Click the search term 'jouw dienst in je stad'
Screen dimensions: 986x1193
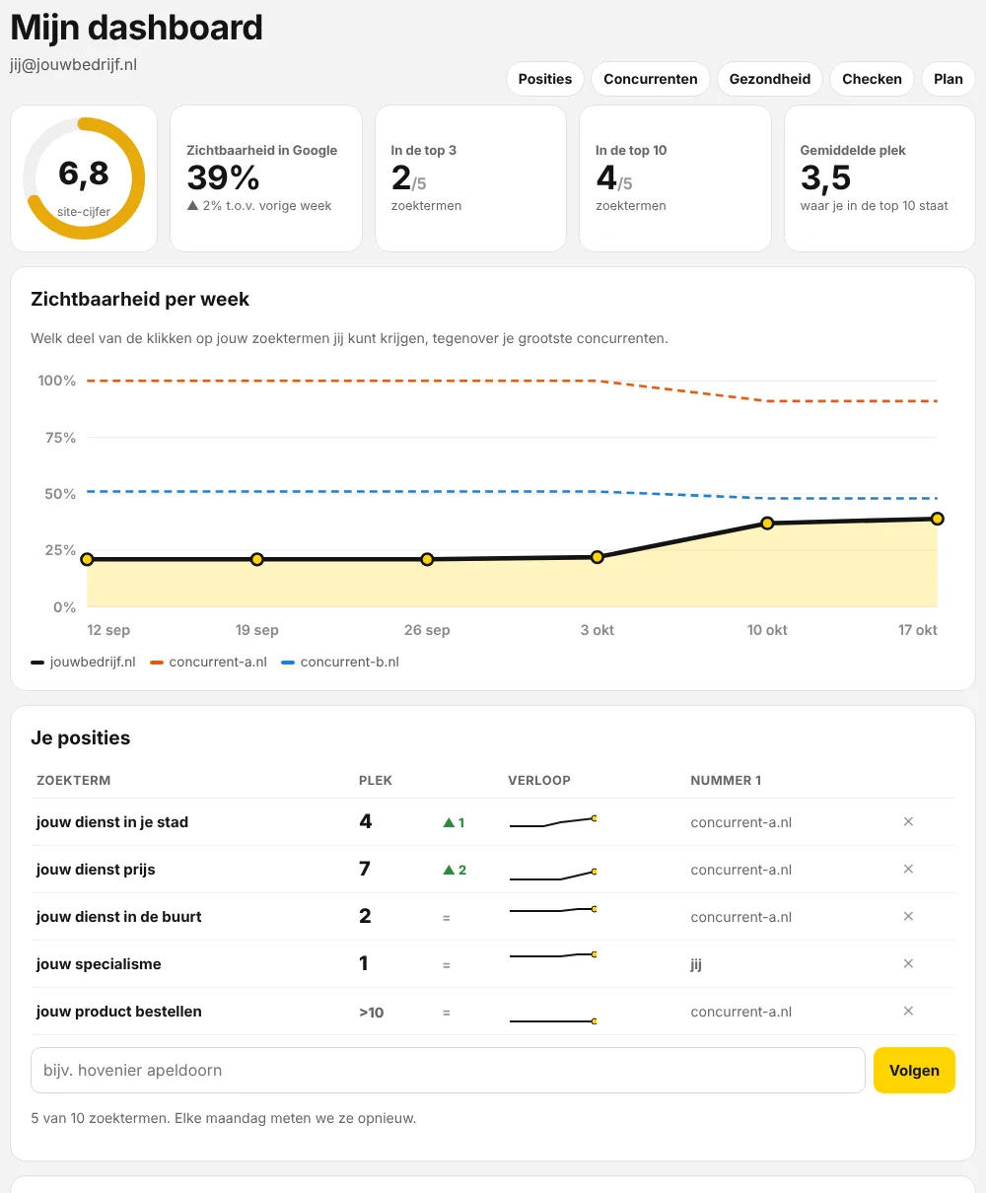pyautogui.click(x=112, y=822)
